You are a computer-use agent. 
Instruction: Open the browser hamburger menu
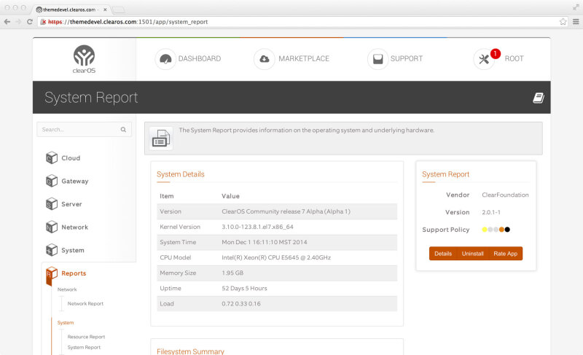pos(576,22)
